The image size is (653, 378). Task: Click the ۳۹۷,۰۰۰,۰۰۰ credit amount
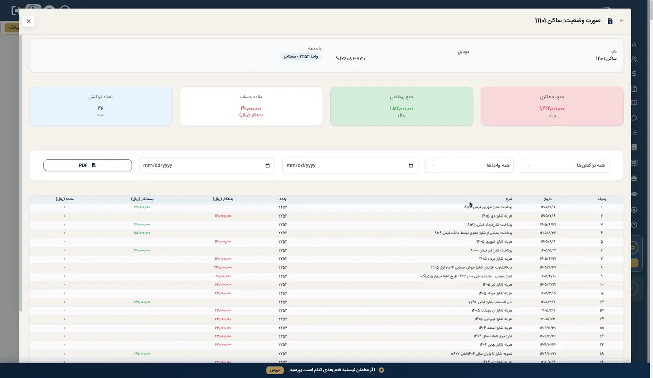pyautogui.click(x=142, y=354)
